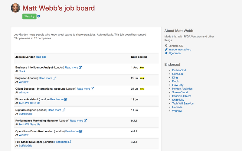Read more about Full-Stack Developer
Screen dimensions: 242x151
pyautogui.click(x=61, y=142)
